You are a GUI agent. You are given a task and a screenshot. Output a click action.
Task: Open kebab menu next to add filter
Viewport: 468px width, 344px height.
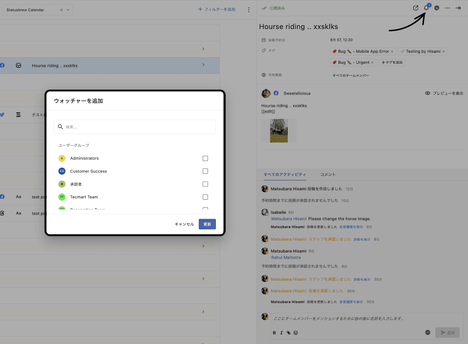pyautogui.click(x=249, y=10)
